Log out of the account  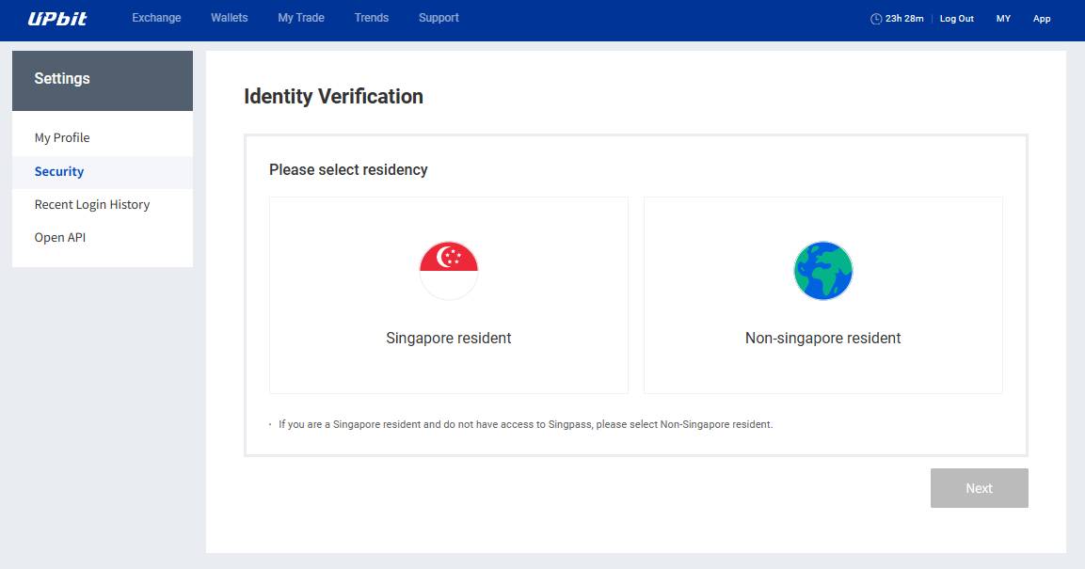pyautogui.click(x=956, y=19)
